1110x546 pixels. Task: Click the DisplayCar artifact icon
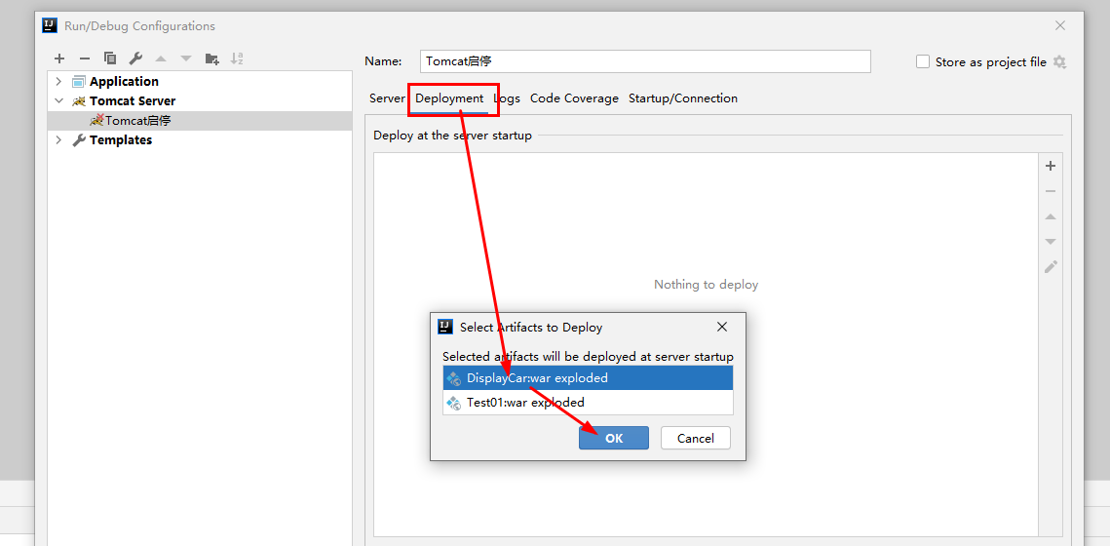point(454,378)
